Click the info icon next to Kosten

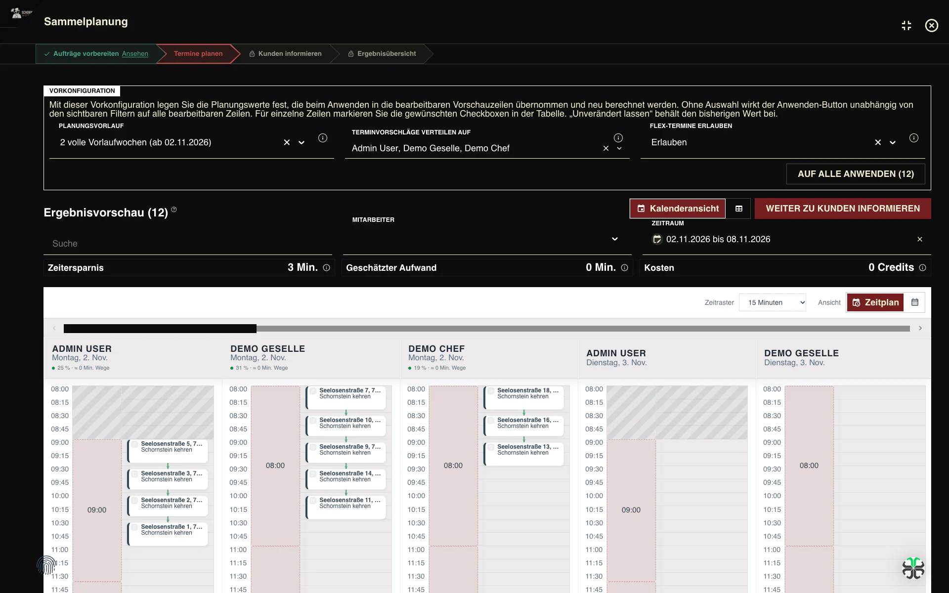922,267
